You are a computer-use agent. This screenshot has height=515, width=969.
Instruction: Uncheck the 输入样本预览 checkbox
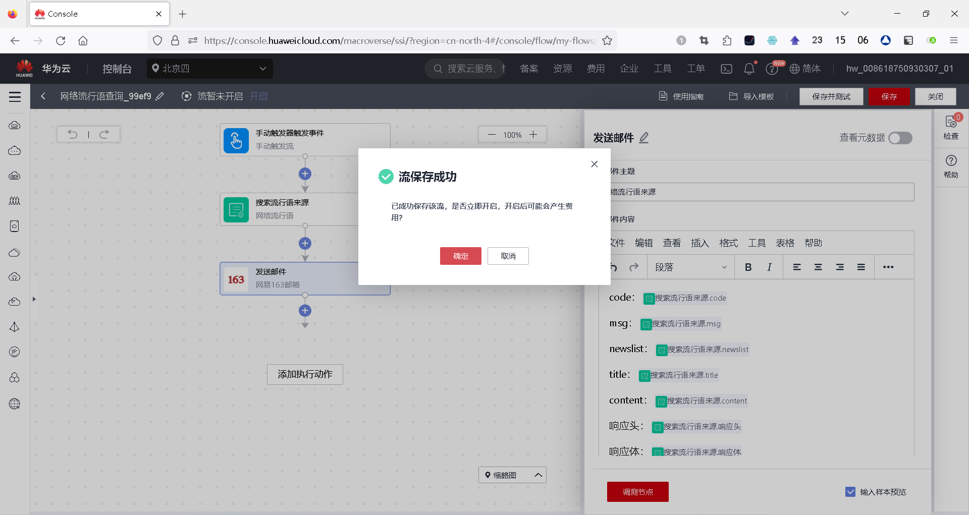click(x=851, y=491)
